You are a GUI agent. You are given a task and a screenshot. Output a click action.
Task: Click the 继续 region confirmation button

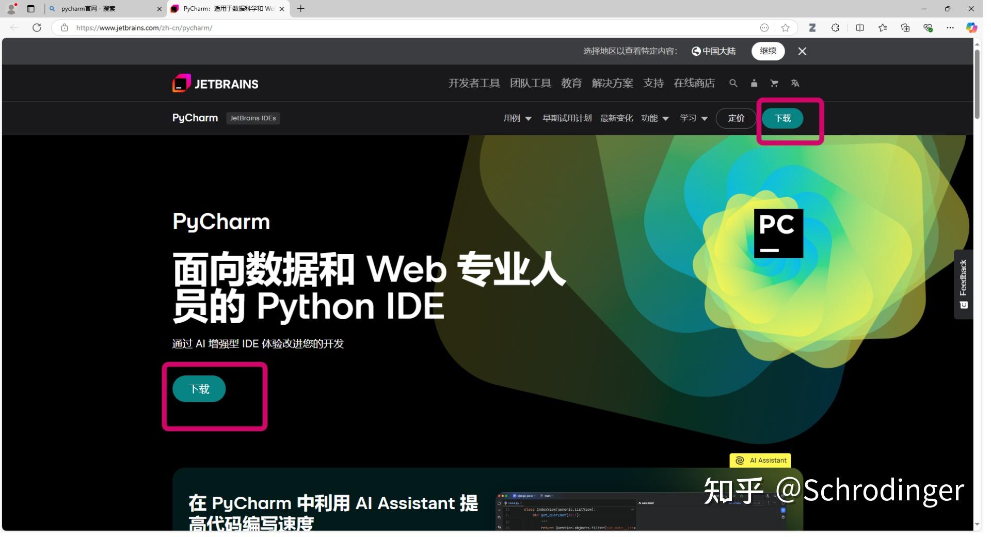768,51
